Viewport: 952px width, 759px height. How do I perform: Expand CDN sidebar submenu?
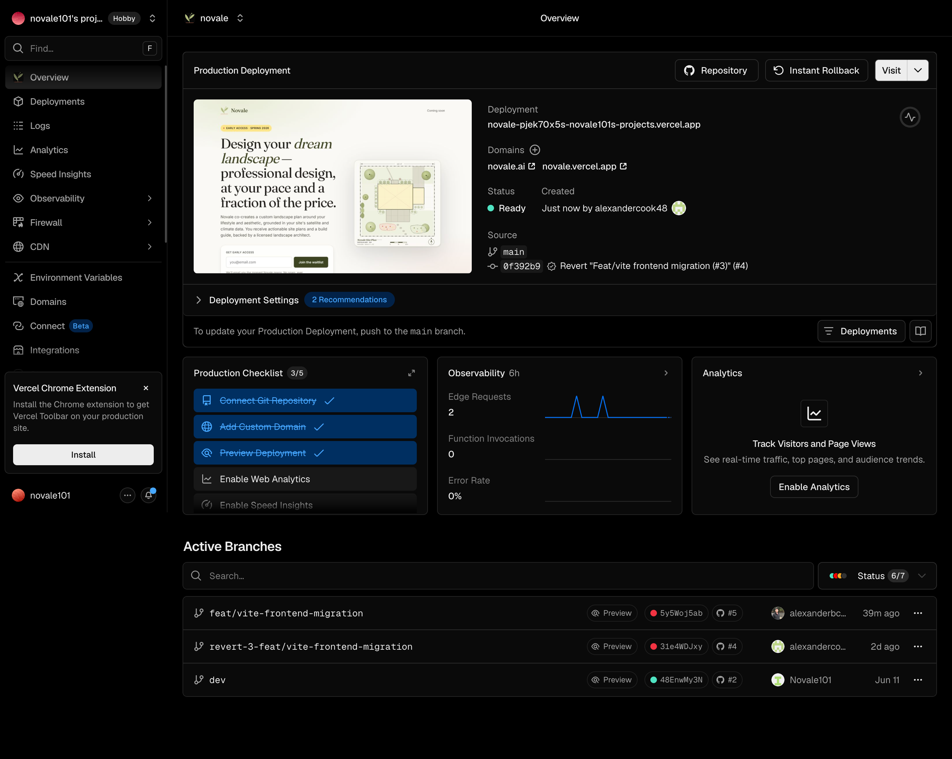[149, 247]
